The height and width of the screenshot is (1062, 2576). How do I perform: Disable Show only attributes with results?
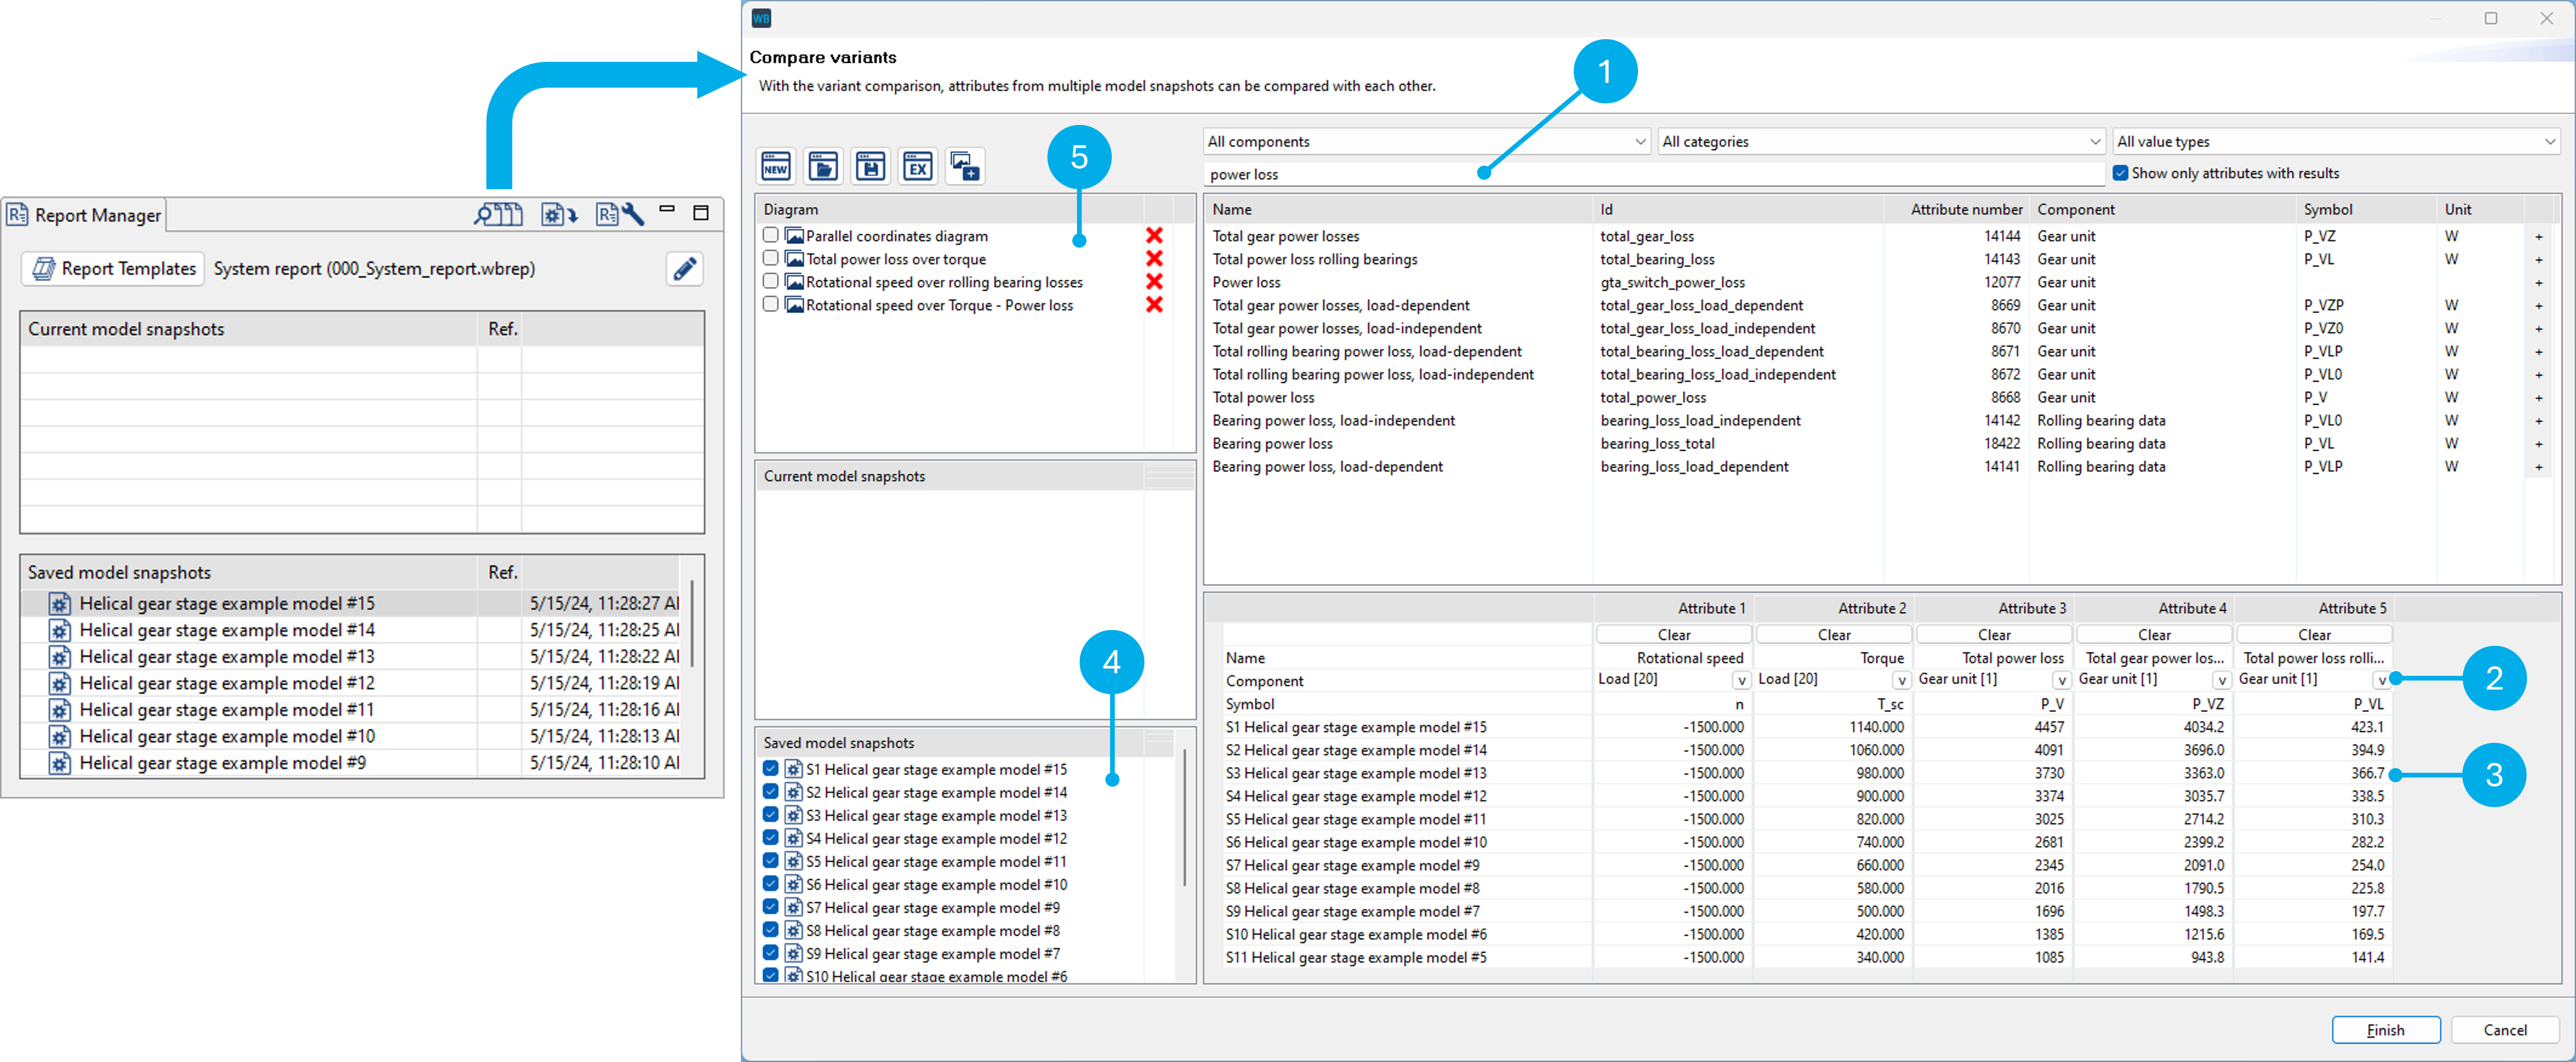point(2121,172)
